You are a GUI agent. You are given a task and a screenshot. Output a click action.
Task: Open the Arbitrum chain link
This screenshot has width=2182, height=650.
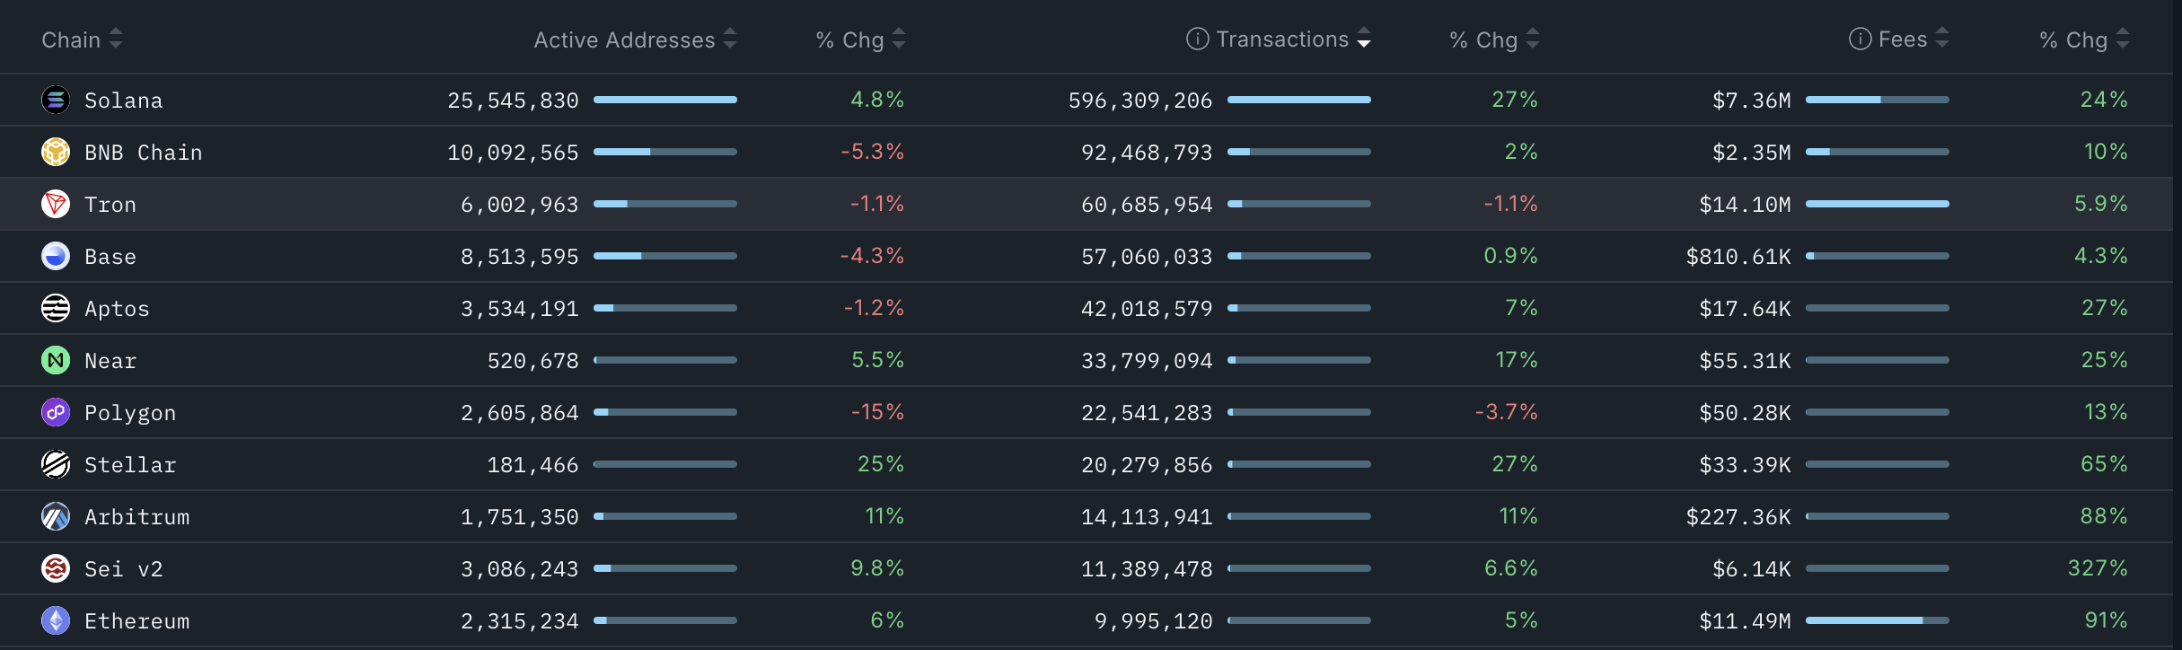pyautogui.click(x=136, y=517)
